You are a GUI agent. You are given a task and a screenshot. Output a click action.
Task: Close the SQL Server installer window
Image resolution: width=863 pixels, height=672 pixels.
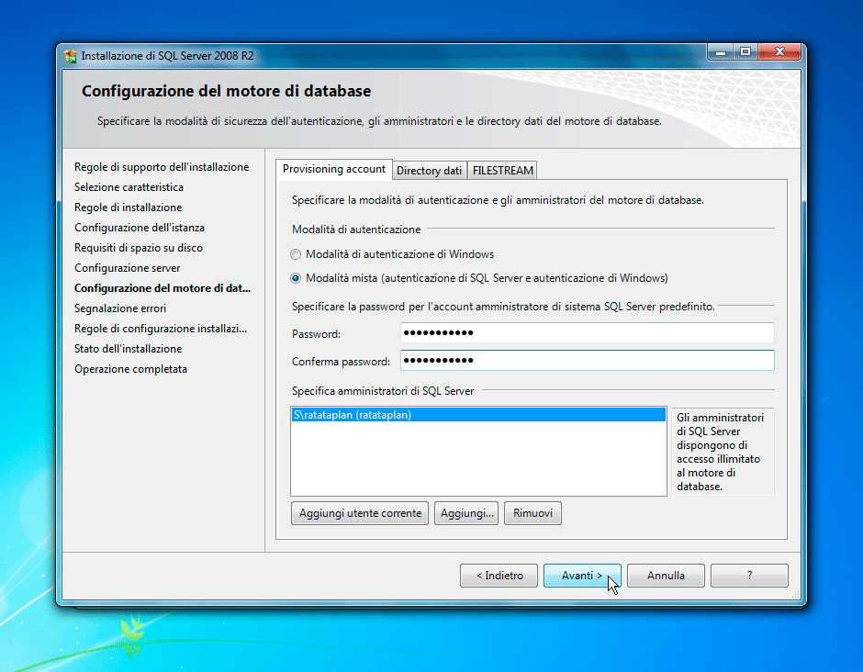coord(779,52)
